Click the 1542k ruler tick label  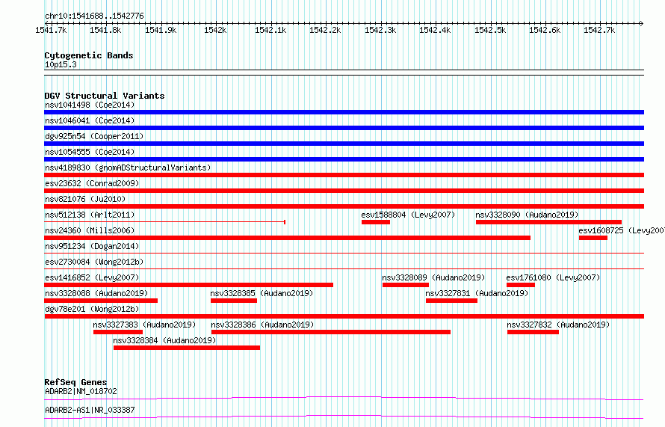point(215,30)
